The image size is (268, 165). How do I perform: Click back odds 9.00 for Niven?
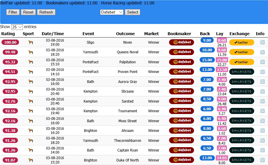point(207,40)
